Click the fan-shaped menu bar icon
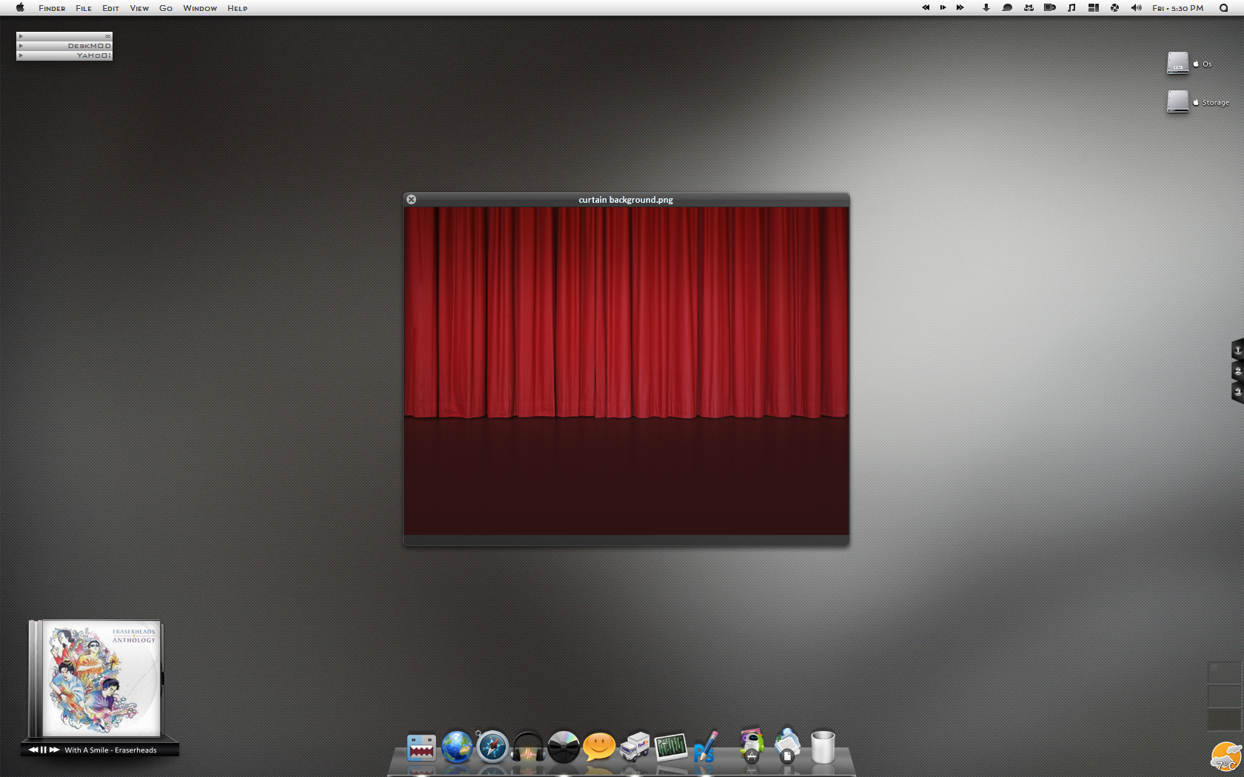 coord(1114,7)
